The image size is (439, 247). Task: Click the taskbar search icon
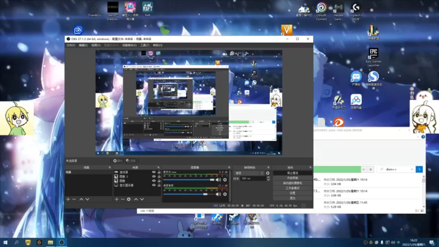pos(16,242)
